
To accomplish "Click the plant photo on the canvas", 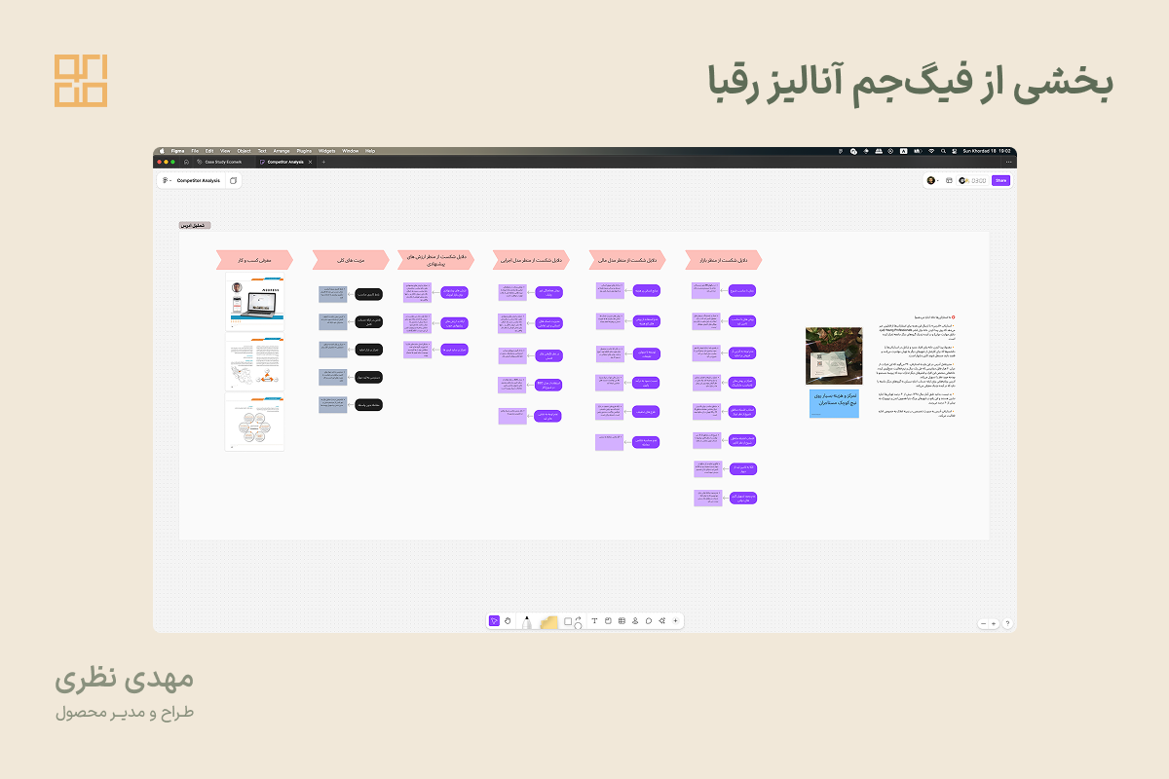I will tap(834, 355).
